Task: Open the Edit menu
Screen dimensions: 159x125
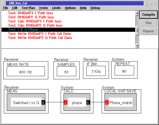Action: [x=15, y=8]
